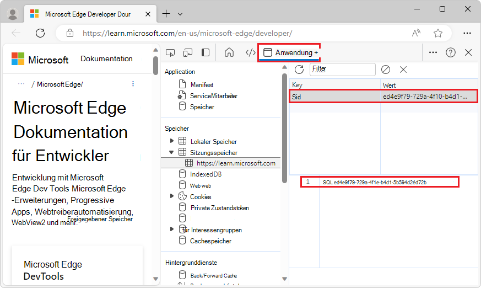
Task: Open page more actions vertical dots
Action: [x=133, y=84]
